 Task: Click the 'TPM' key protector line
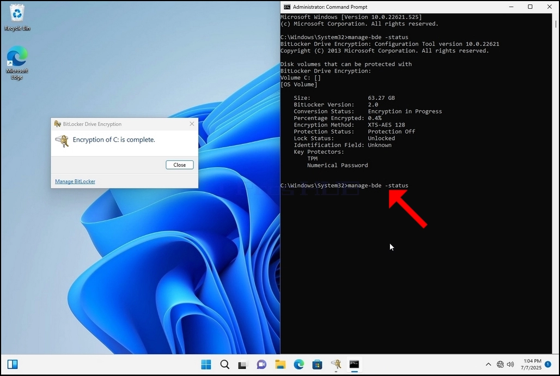point(312,159)
